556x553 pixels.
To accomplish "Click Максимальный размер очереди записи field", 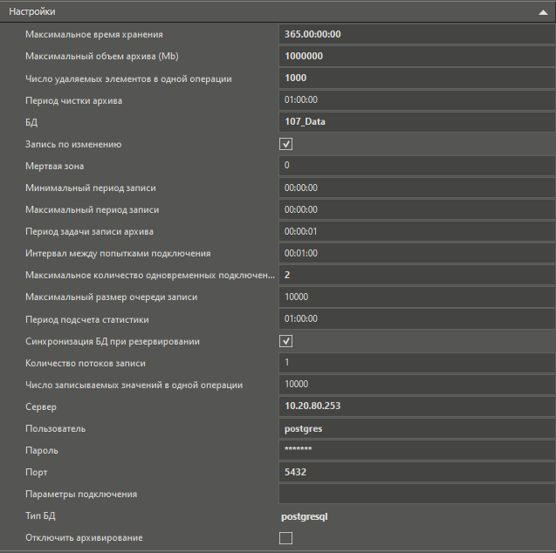I will coord(415,297).
